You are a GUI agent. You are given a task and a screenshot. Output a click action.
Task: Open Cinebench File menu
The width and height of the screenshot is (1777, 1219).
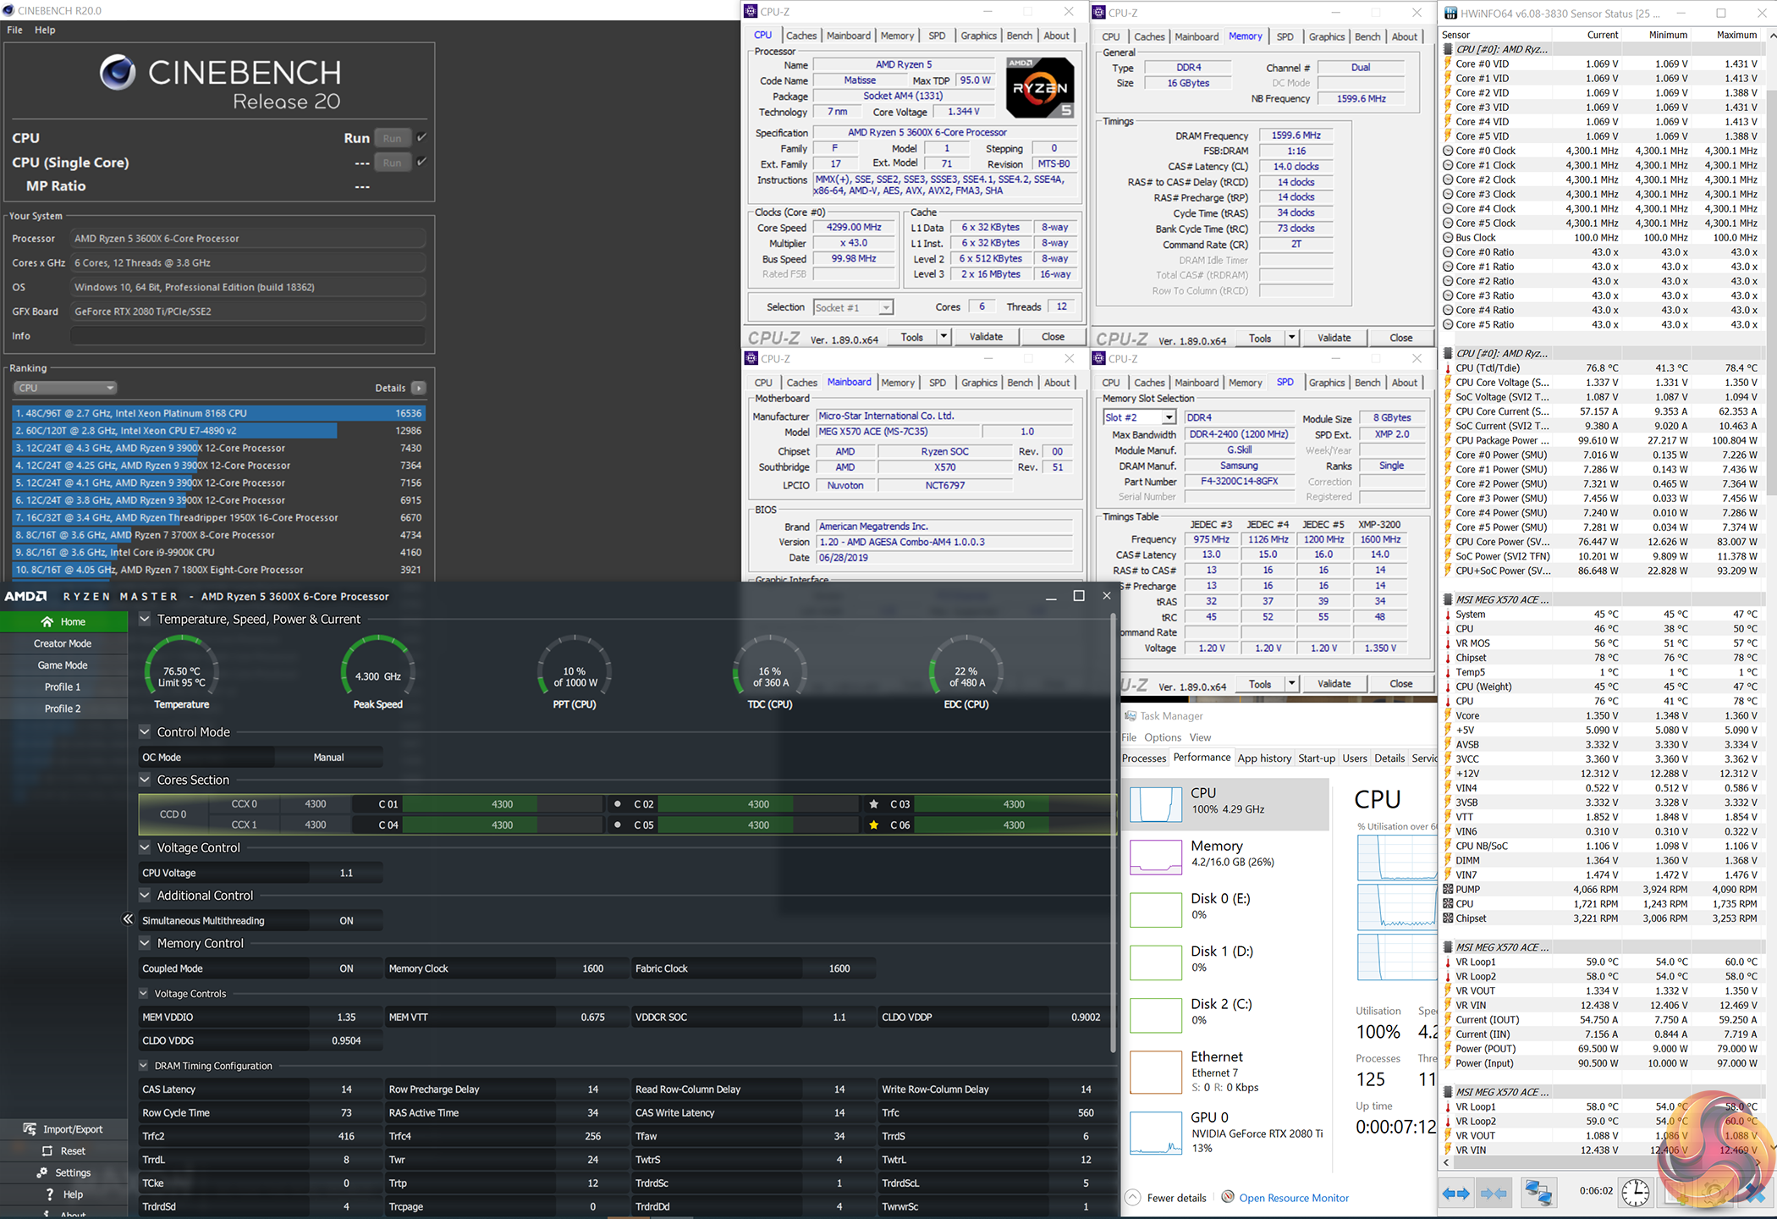[14, 30]
